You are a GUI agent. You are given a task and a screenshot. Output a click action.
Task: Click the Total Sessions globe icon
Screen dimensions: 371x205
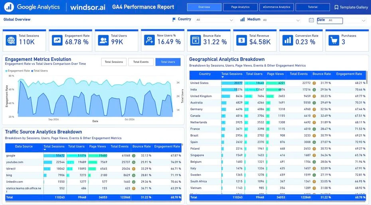pyautogui.click(x=11, y=40)
